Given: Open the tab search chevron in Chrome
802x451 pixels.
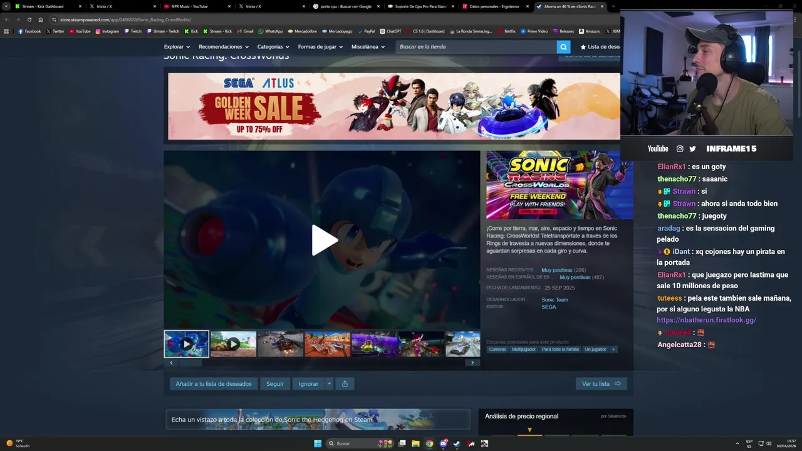Looking at the screenshot, I should point(6,6).
